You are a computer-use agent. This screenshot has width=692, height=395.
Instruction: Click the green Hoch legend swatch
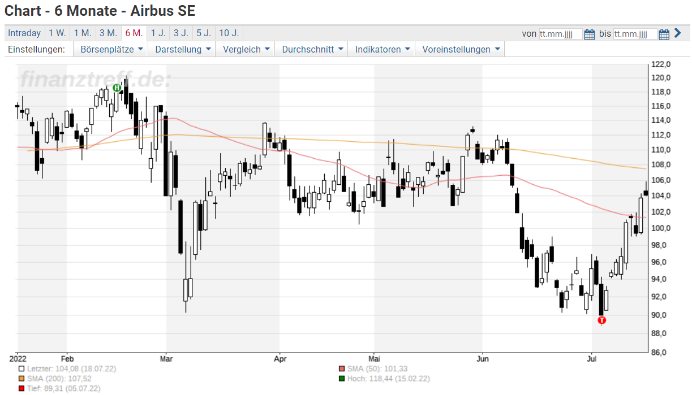(342, 378)
